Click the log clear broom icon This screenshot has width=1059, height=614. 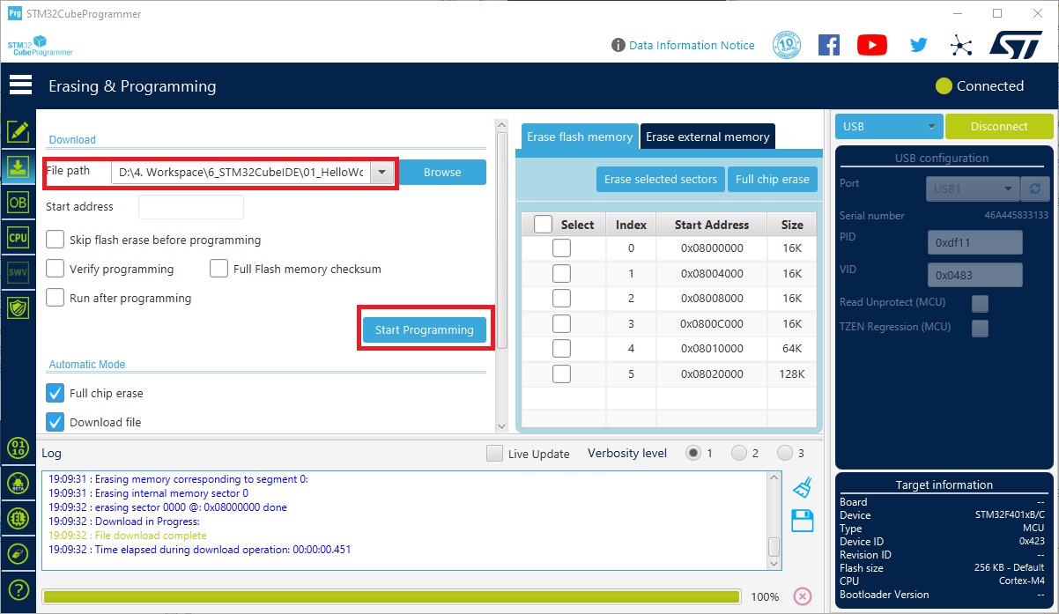point(802,487)
